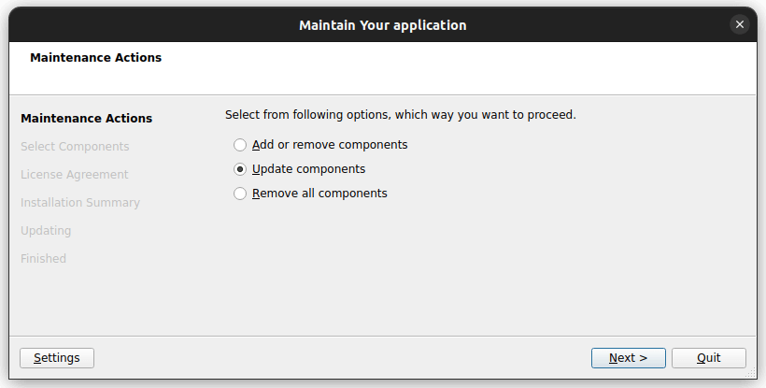Screen dimensions: 766x388
Task: Click the License Agreement sidebar step
Action: pos(75,175)
